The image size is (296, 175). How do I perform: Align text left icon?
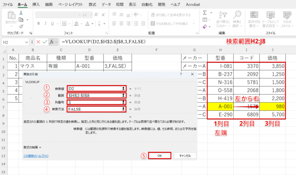click(x=114, y=24)
